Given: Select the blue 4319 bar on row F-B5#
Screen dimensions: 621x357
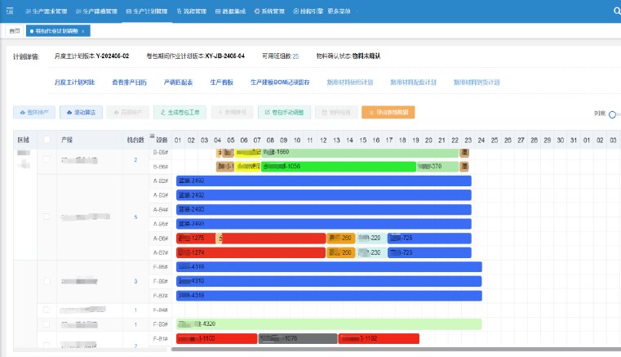Looking at the screenshot, I should 329,266.
